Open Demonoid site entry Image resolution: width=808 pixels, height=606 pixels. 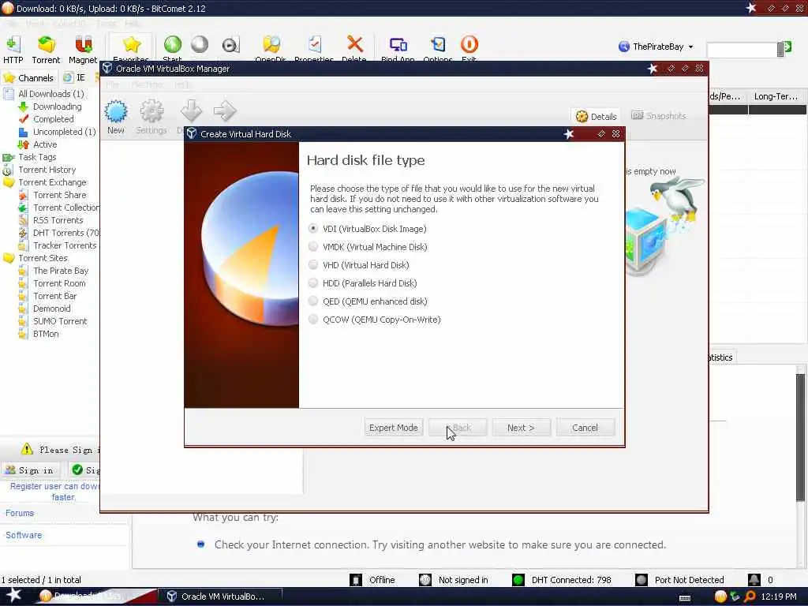[45, 309]
